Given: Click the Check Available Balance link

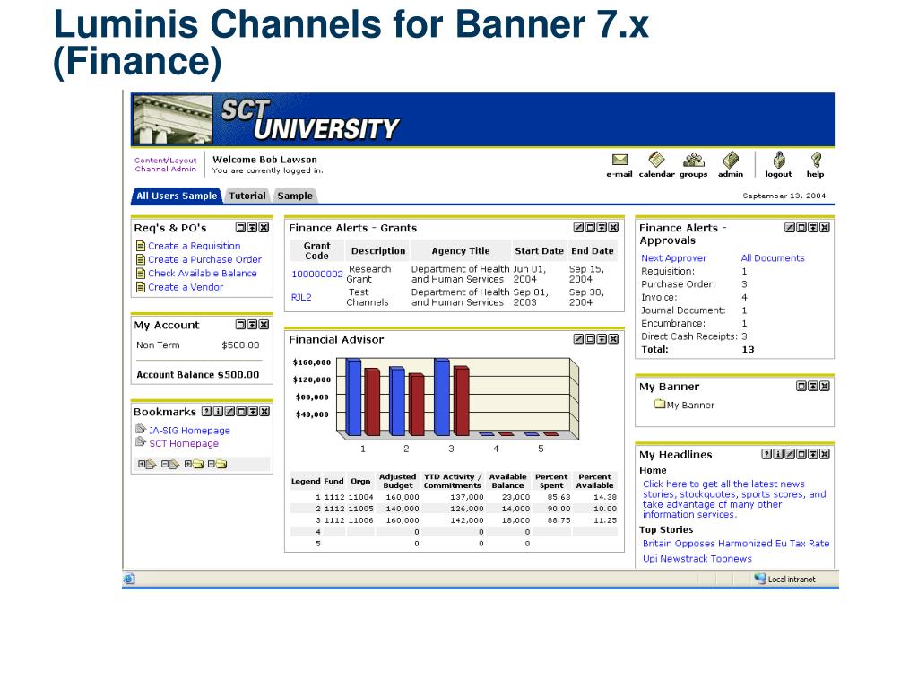Looking at the screenshot, I should point(202,273).
